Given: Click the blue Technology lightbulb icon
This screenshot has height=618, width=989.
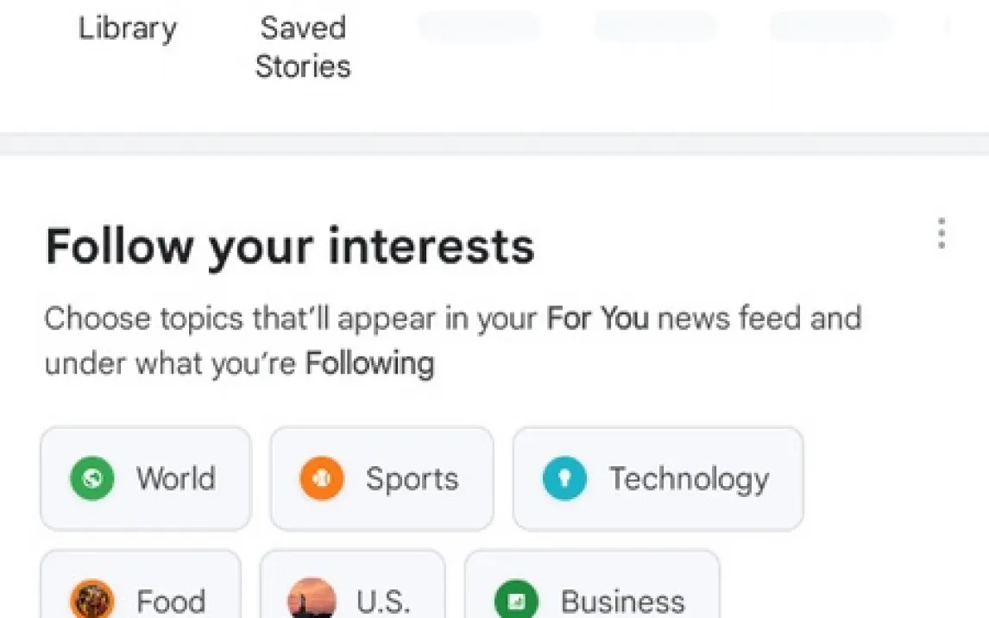Looking at the screenshot, I should [564, 478].
